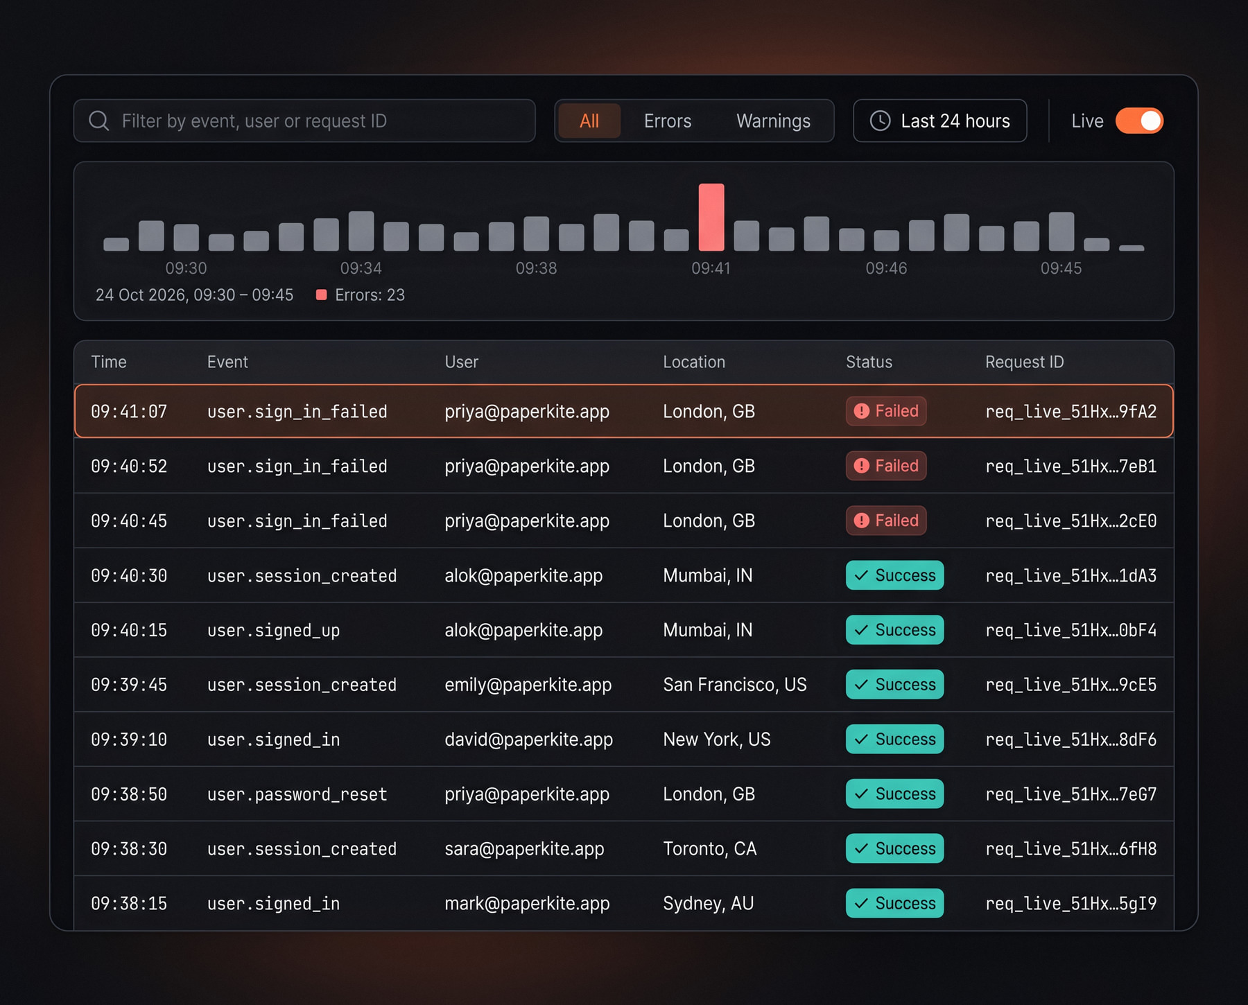
Task: Select the user.password_reset event cell
Action: [x=297, y=794]
